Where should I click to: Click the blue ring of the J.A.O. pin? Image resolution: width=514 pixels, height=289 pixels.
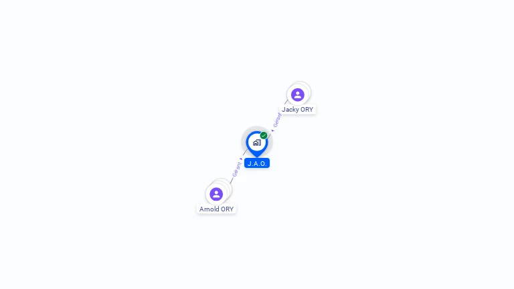248,142
